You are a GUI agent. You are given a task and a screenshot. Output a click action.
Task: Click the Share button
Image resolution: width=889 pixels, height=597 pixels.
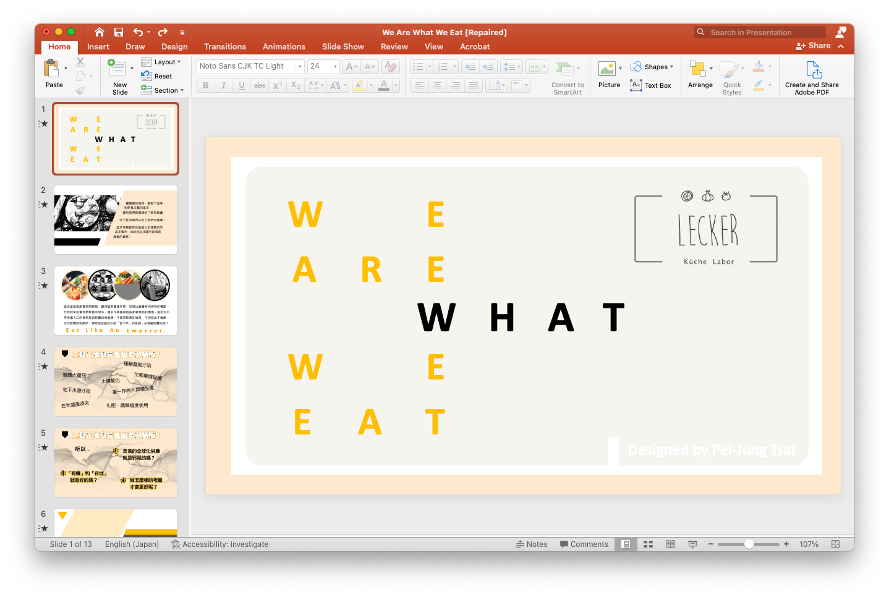(x=813, y=46)
